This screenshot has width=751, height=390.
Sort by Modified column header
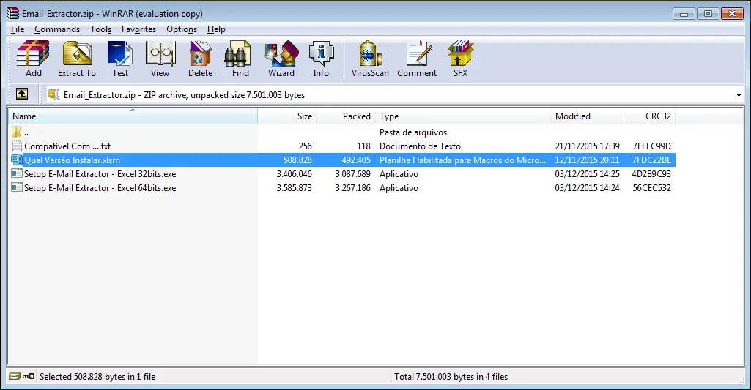(587, 116)
